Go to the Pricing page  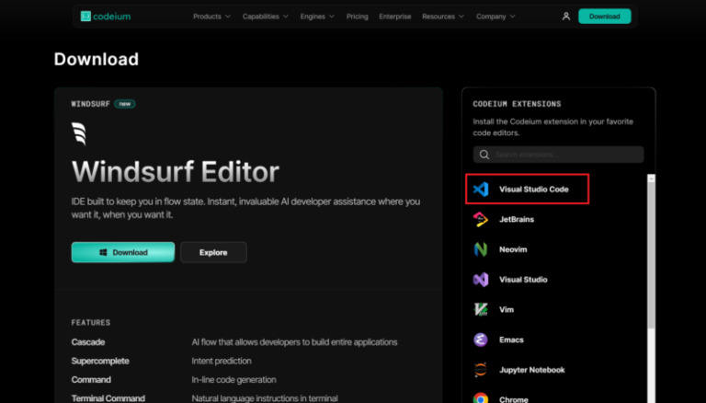[358, 17]
